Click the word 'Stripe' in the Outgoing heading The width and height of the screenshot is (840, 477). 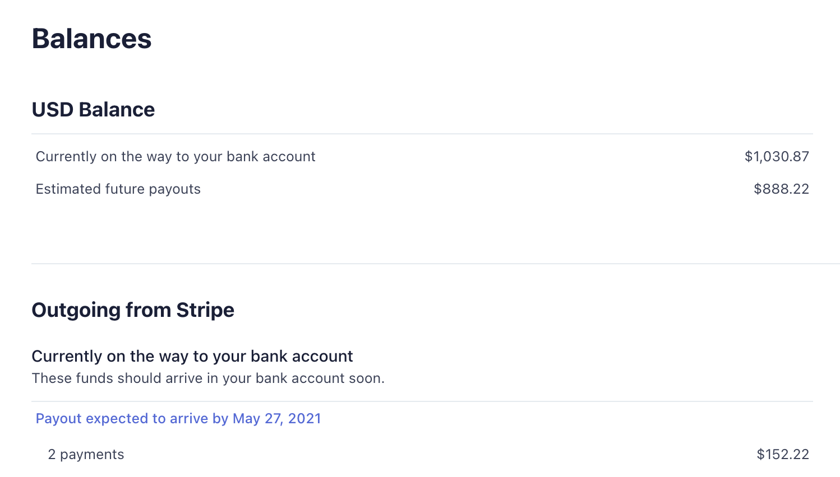pyautogui.click(x=205, y=310)
